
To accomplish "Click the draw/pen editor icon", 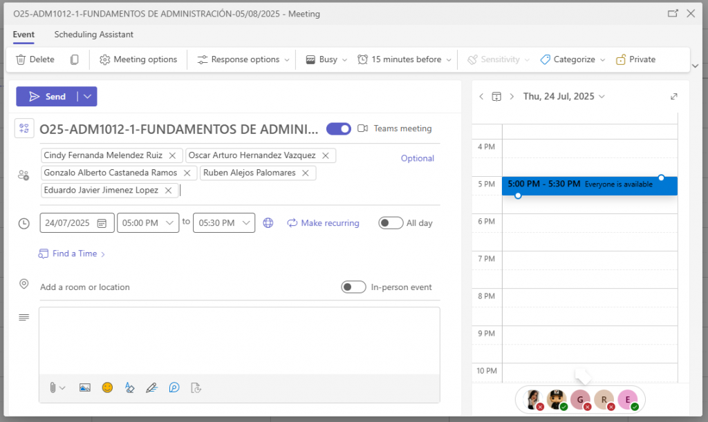I will click(x=151, y=387).
